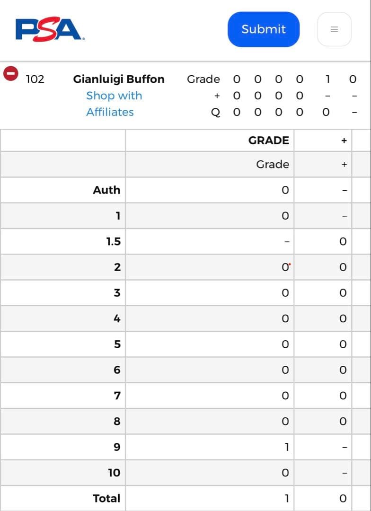Click the Q label in card summary

coord(215,113)
